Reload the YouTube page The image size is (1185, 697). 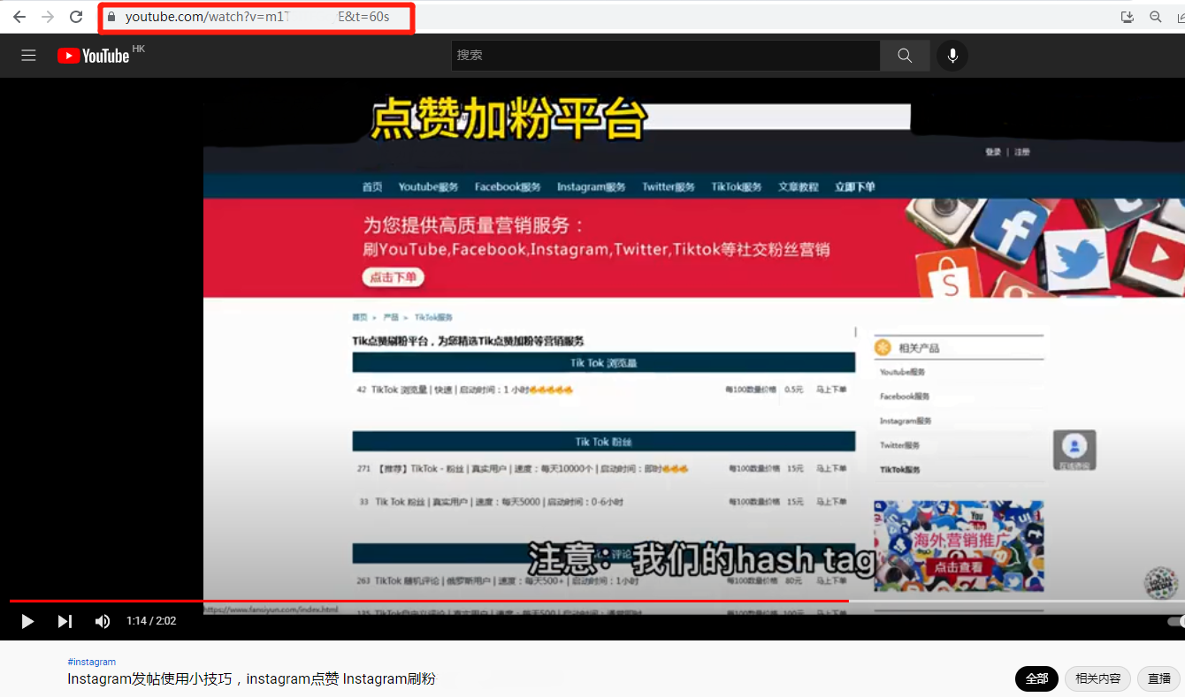[76, 17]
